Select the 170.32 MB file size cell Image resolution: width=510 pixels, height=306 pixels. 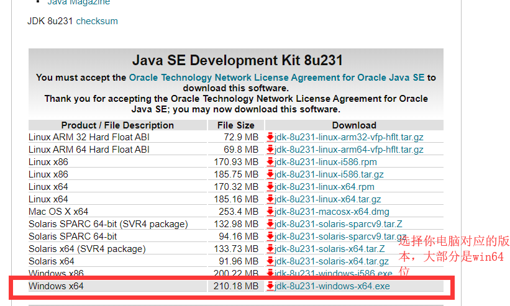pyautogui.click(x=236, y=187)
